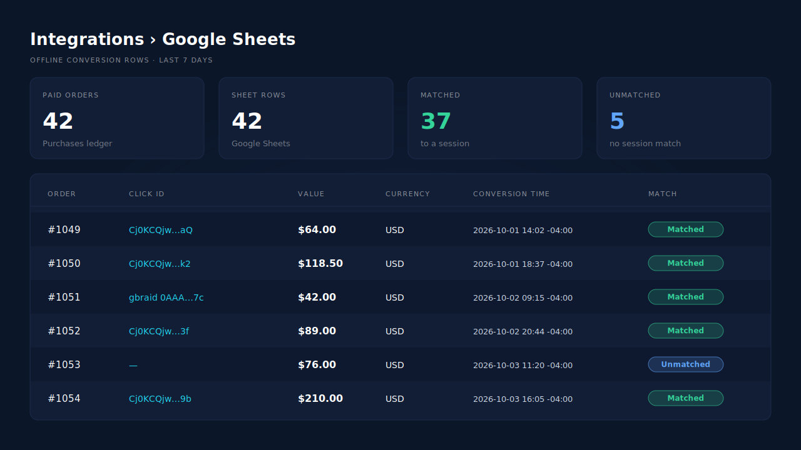This screenshot has width=801, height=450.
Task: Open the Paid Orders summary card
Action: coord(117,118)
